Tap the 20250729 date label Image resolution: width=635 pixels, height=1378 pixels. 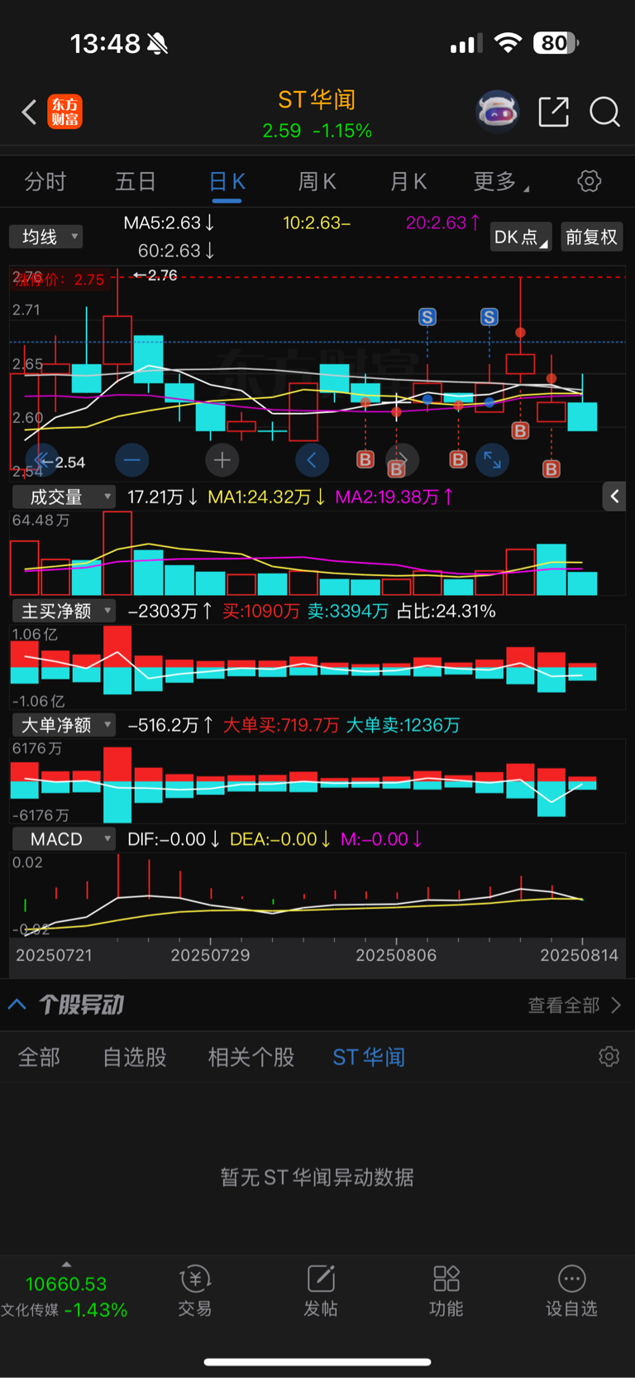210,955
